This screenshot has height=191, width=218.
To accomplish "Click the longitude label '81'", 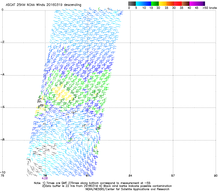I will [x=87, y=176].
